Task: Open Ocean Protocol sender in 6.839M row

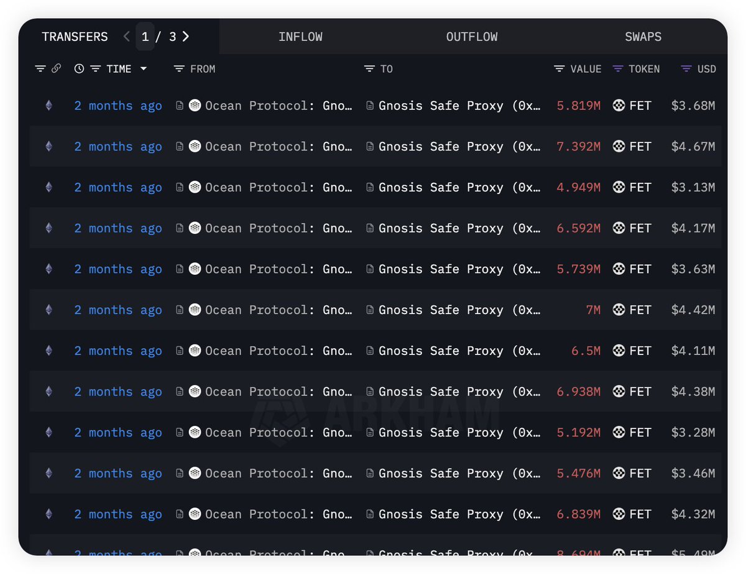Action: tap(279, 514)
